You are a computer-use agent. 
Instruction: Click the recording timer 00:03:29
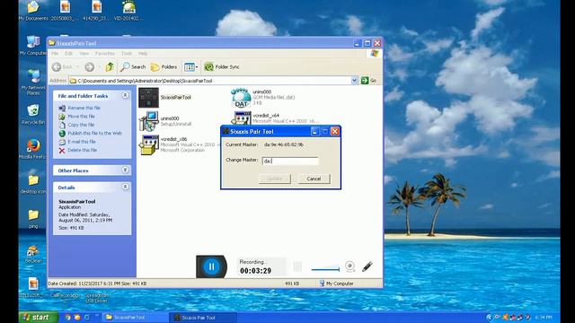click(x=255, y=271)
